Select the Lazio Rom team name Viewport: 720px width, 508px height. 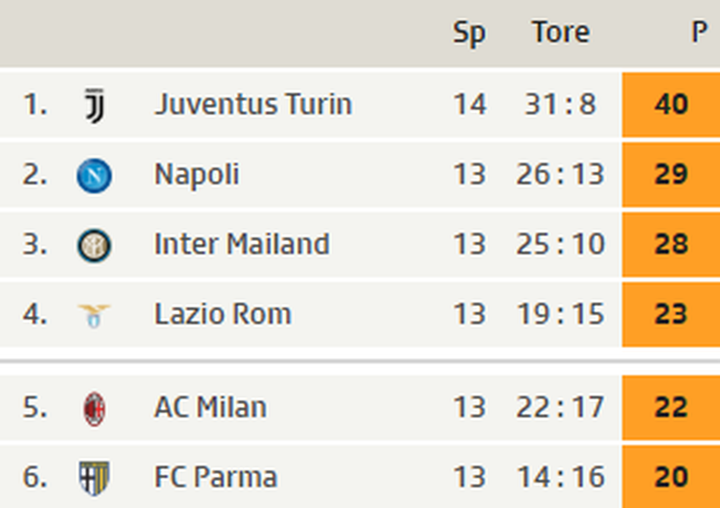[x=223, y=314]
